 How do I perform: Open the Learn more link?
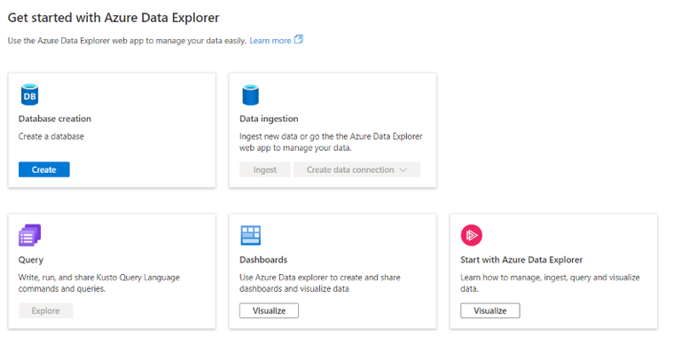(x=270, y=41)
